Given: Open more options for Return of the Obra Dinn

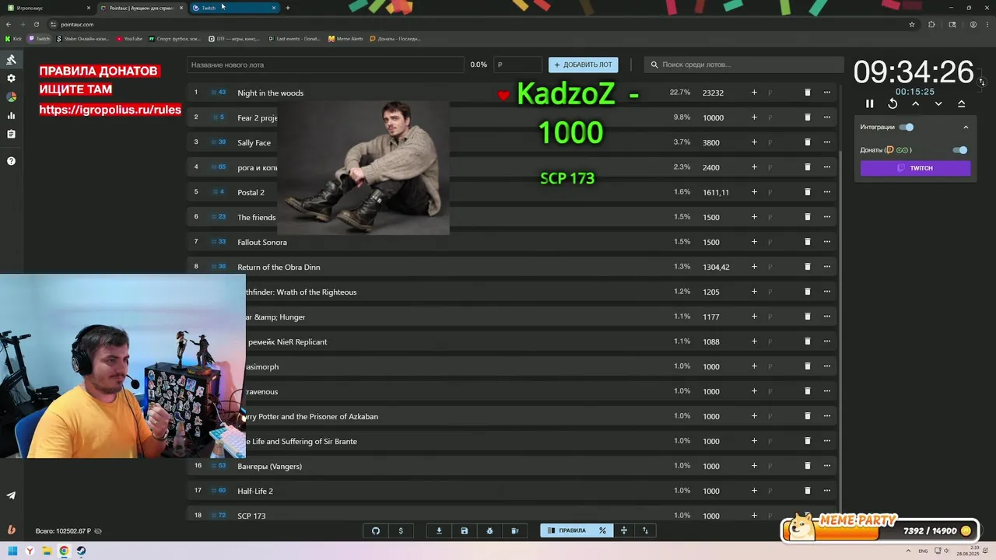Looking at the screenshot, I should pos(826,267).
